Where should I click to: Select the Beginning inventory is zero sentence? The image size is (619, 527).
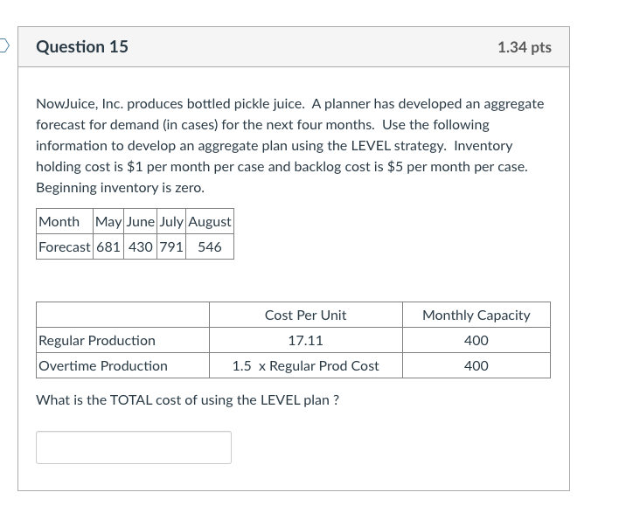click(121, 188)
